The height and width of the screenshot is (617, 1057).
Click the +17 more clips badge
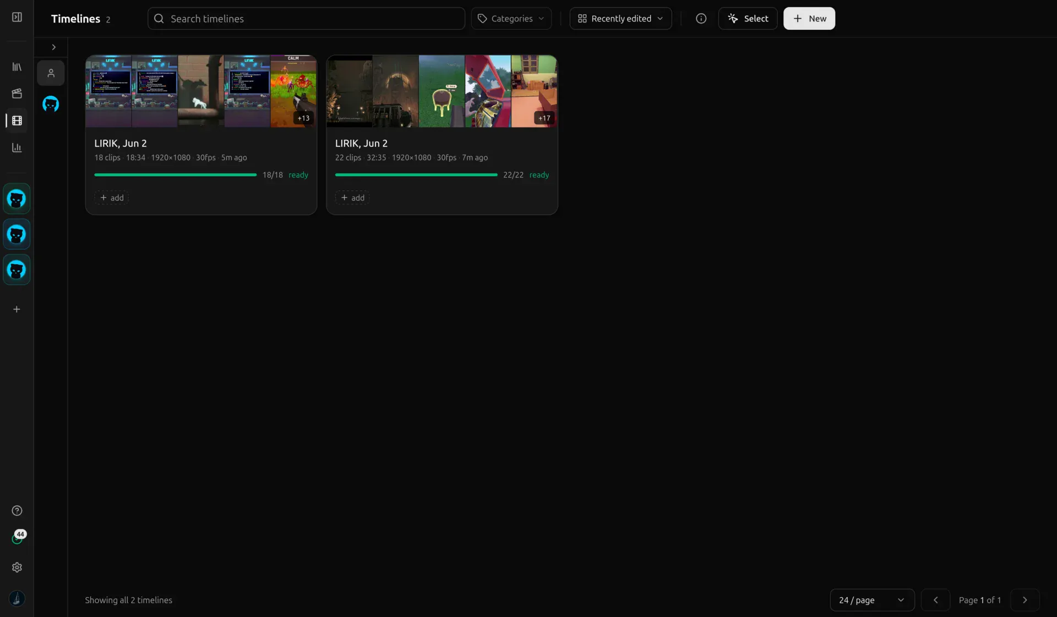pos(544,118)
